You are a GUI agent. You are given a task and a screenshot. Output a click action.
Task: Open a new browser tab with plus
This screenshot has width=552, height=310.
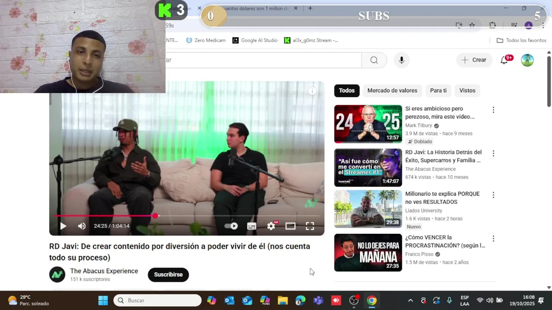pos(310,8)
